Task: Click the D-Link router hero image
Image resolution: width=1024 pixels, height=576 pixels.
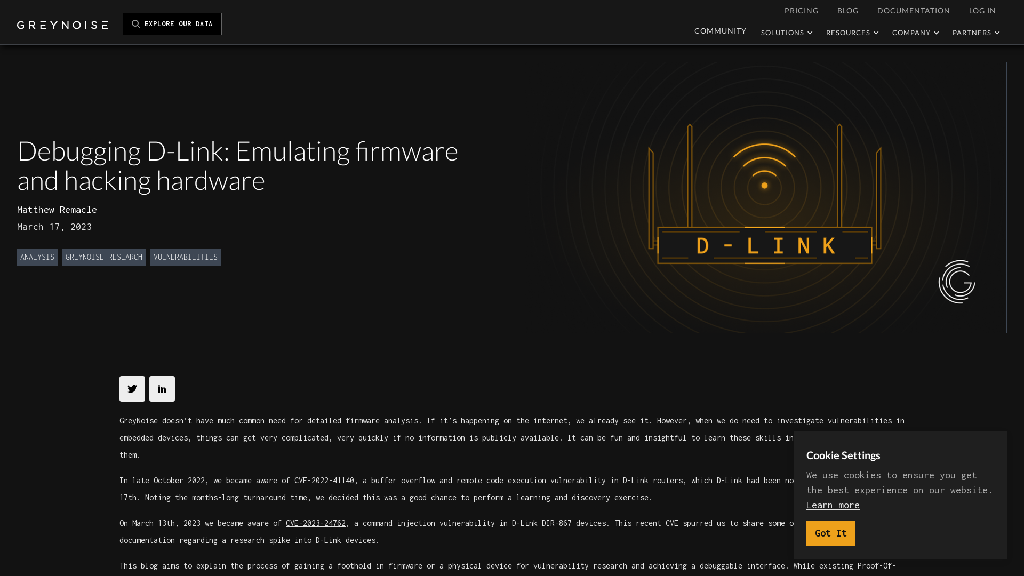Action: [765, 197]
